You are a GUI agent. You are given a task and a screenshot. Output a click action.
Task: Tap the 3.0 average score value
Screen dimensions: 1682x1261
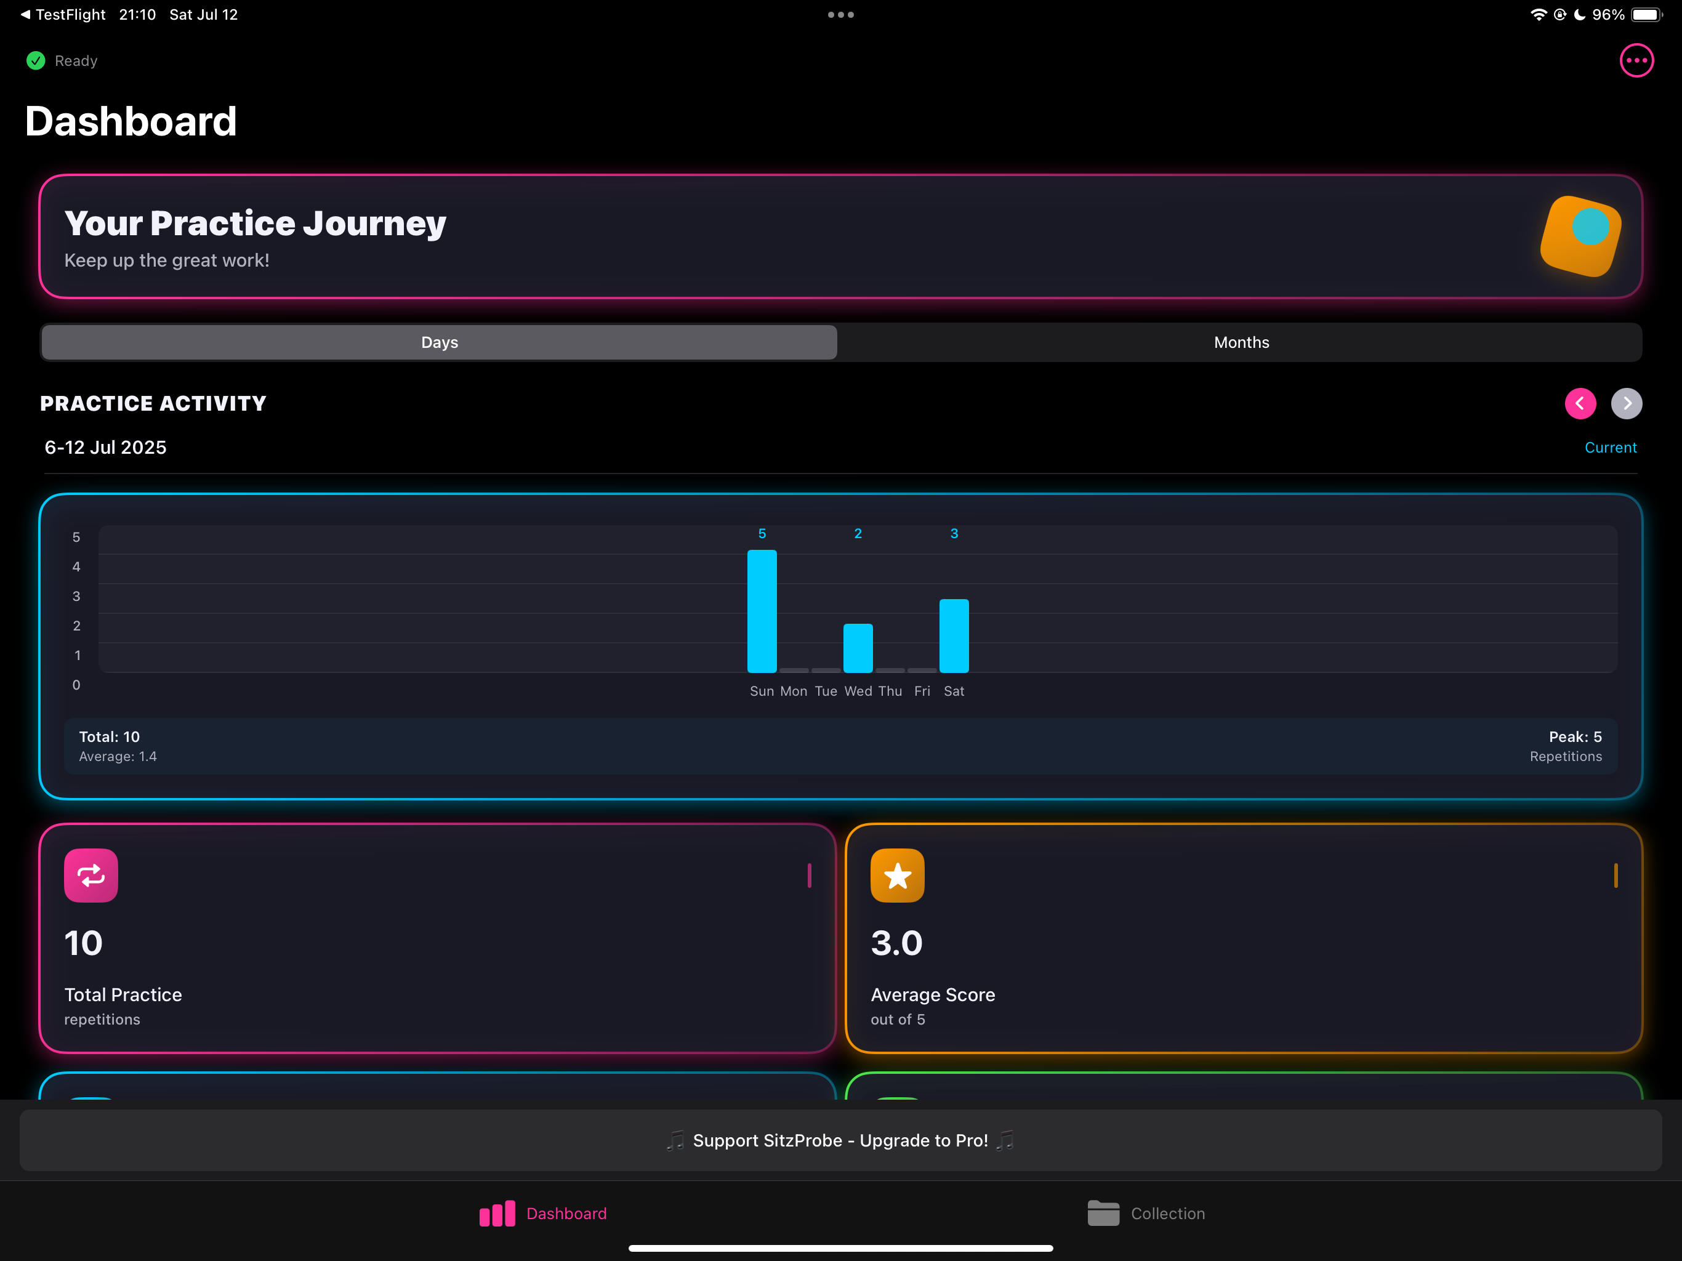pyautogui.click(x=896, y=943)
